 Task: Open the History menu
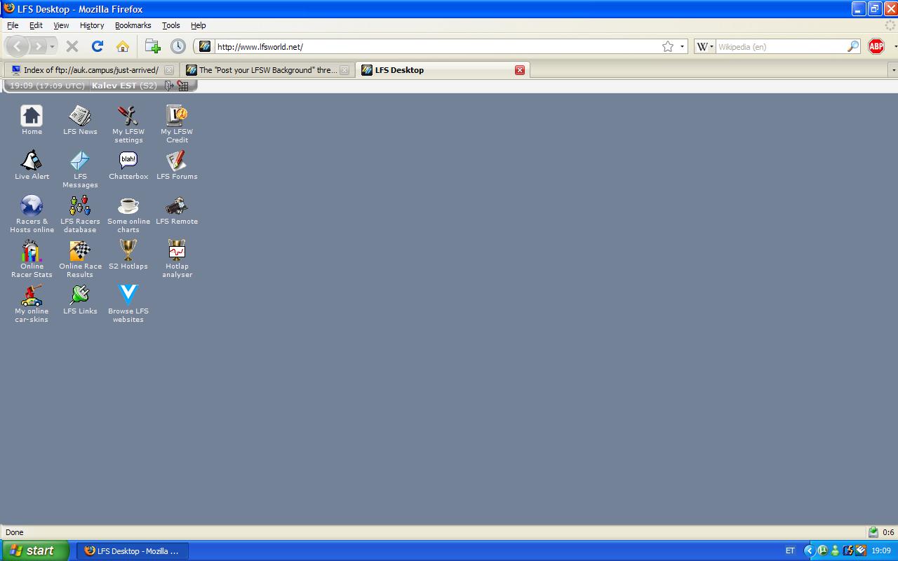tap(92, 25)
